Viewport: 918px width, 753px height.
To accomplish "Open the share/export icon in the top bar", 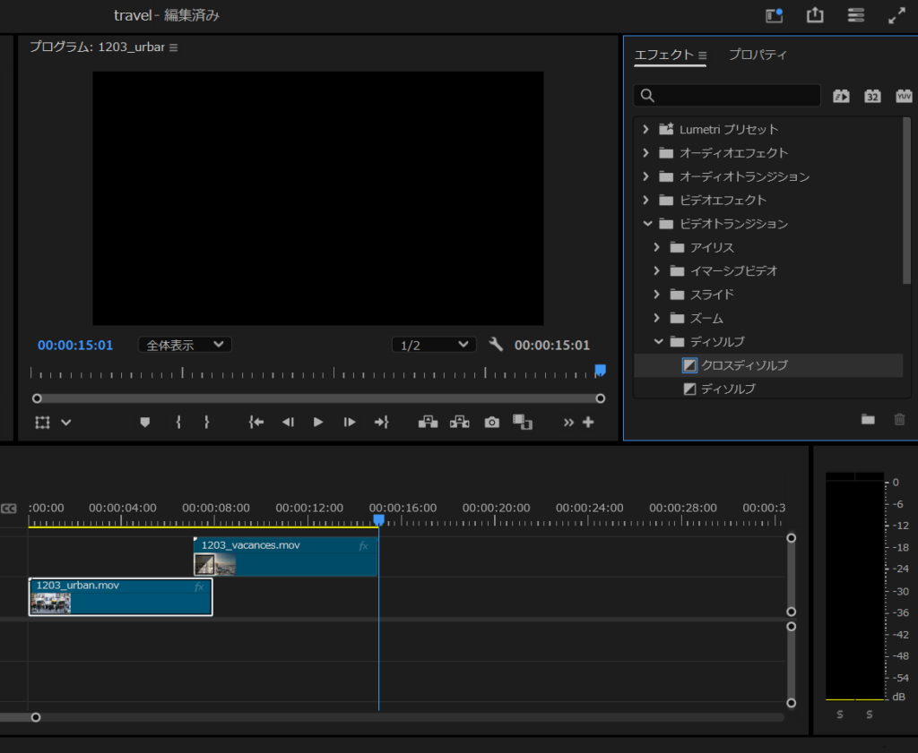I will 814,15.
